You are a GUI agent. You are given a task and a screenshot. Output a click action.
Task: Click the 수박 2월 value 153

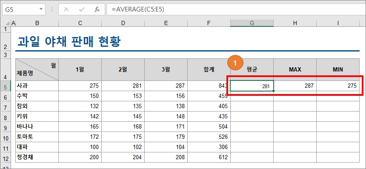click(x=123, y=96)
